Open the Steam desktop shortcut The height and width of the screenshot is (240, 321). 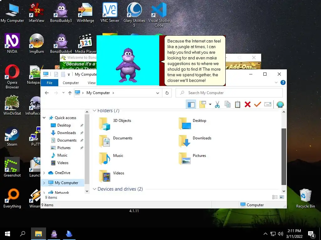(x=12, y=137)
